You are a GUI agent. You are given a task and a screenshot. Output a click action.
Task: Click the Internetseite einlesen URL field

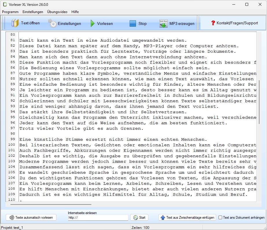pos(98,218)
